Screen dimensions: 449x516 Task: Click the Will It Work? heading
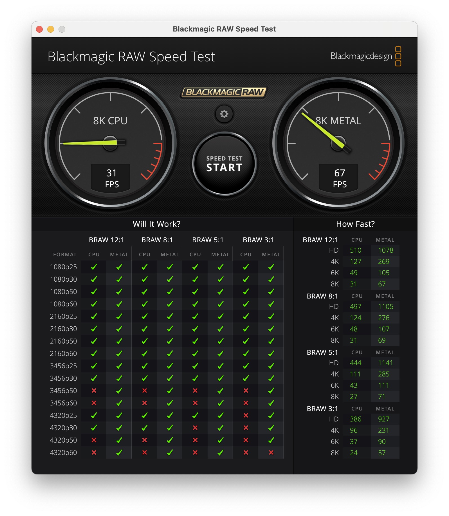point(156,224)
